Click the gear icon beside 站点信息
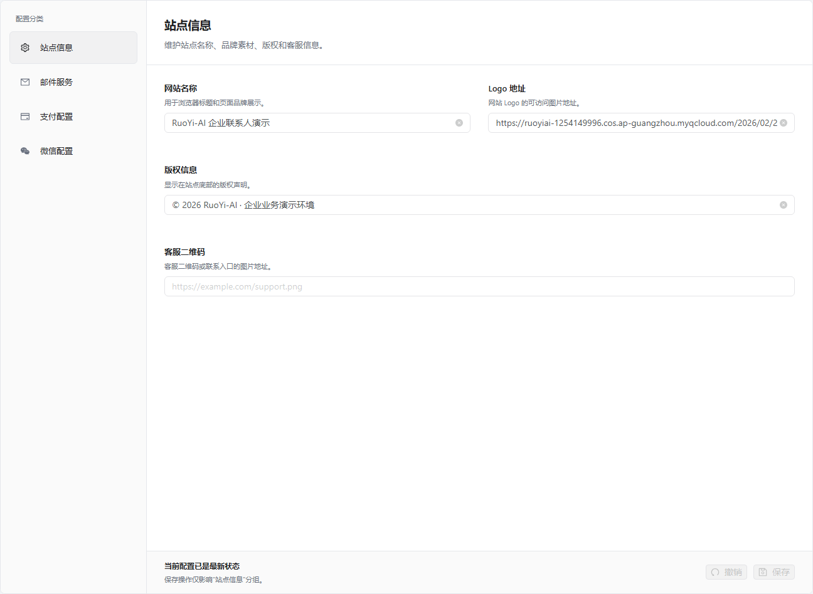Screen dimensions: 813x594 (x=25, y=48)
